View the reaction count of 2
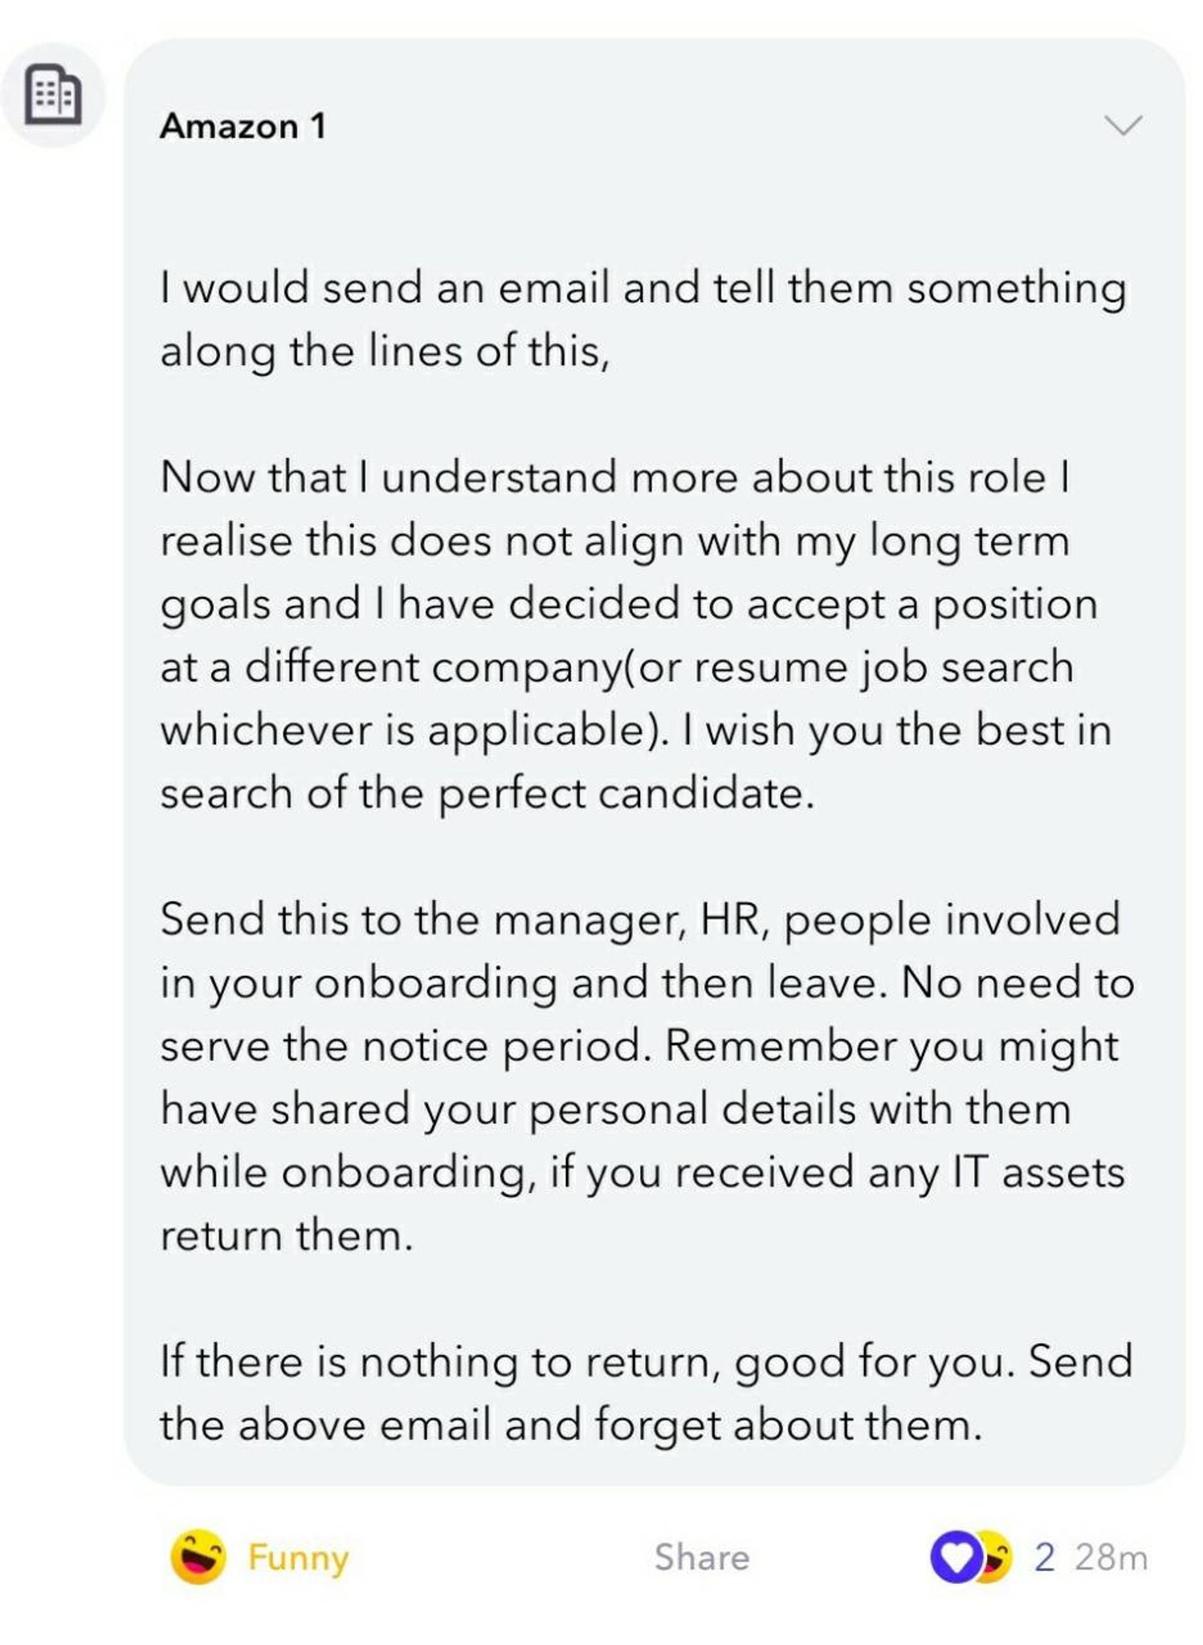This screenshot has height=1645, width=1203. (1044, 1558)
